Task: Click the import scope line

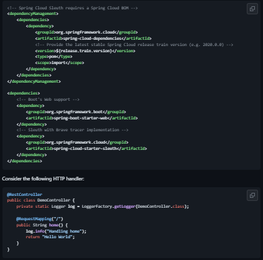Action: pos(60,63)
